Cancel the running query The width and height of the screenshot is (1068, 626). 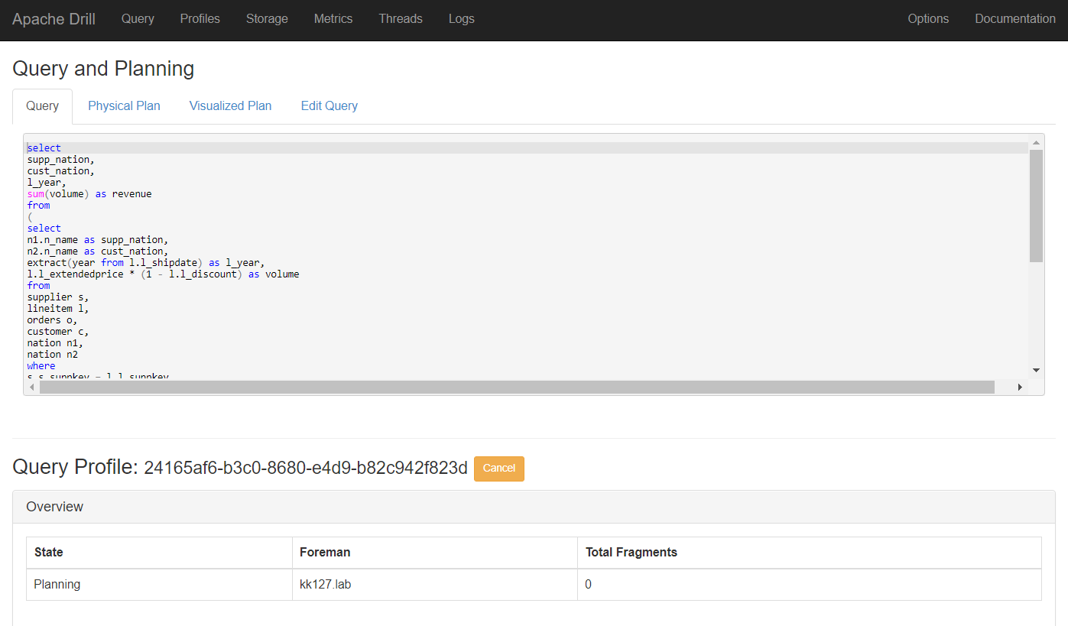[499, 469]
